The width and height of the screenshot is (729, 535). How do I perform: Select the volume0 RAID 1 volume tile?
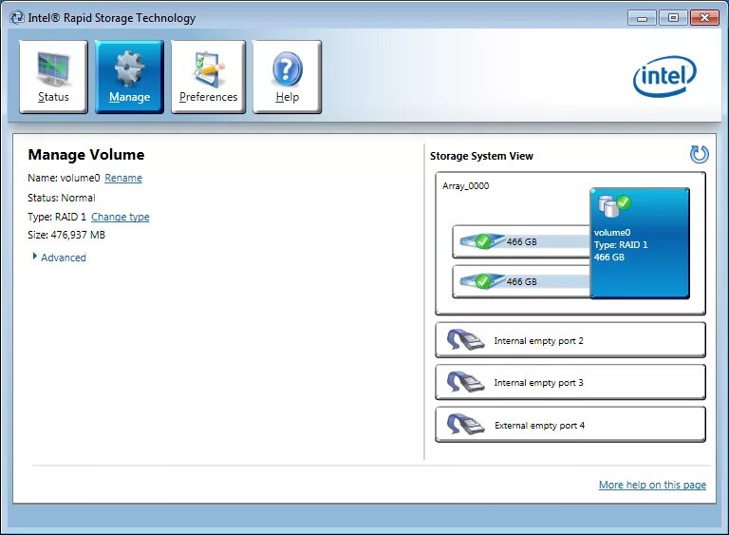pyautogui.click(x=639, y=243)
